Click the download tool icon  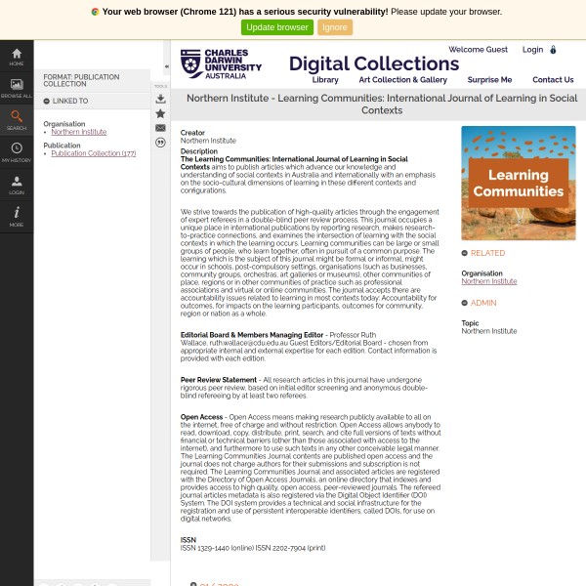click(160, 99)
